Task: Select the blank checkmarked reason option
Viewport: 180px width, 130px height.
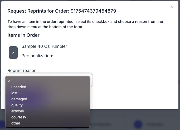Action: point(47,81)
